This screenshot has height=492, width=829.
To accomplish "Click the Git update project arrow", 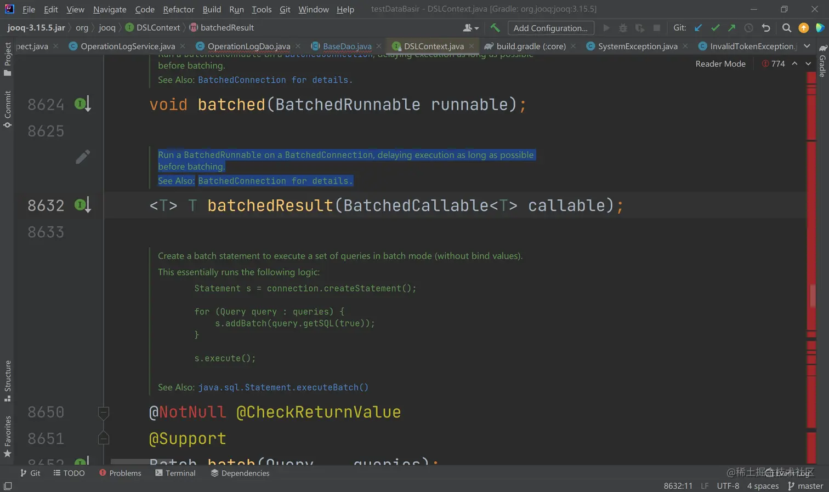I will pyautogui.click(x=698, y=28).
